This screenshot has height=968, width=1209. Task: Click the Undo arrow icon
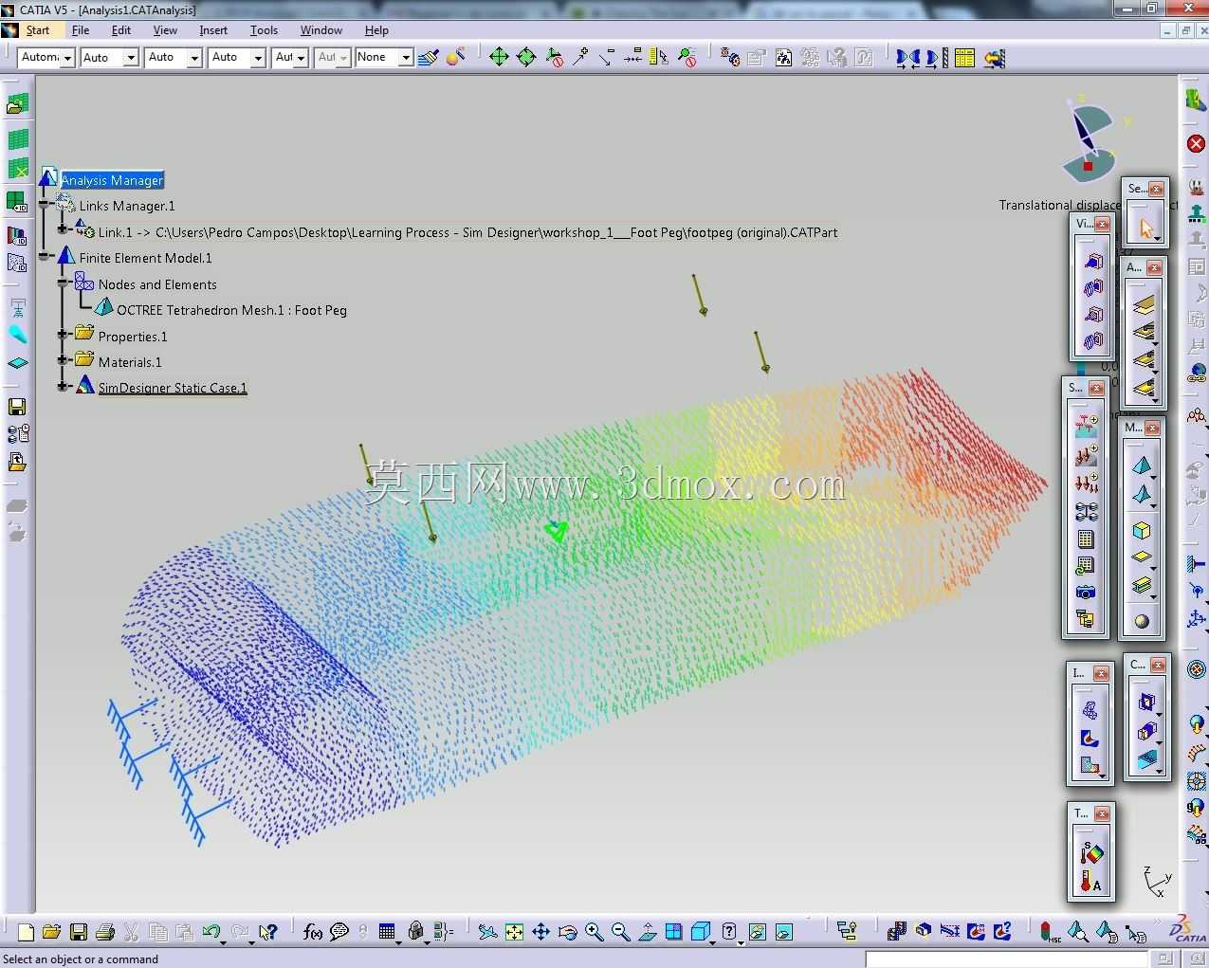211,932
